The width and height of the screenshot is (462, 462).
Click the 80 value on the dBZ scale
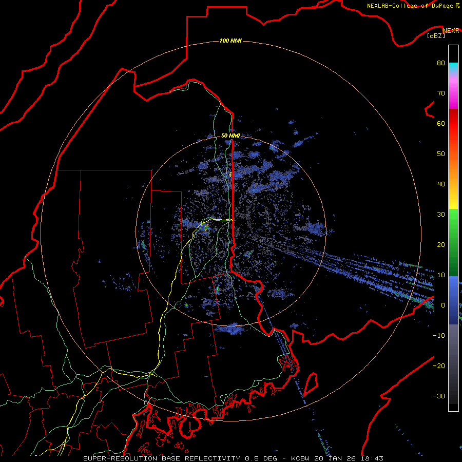pyautogui.click(x=441, y=63)
